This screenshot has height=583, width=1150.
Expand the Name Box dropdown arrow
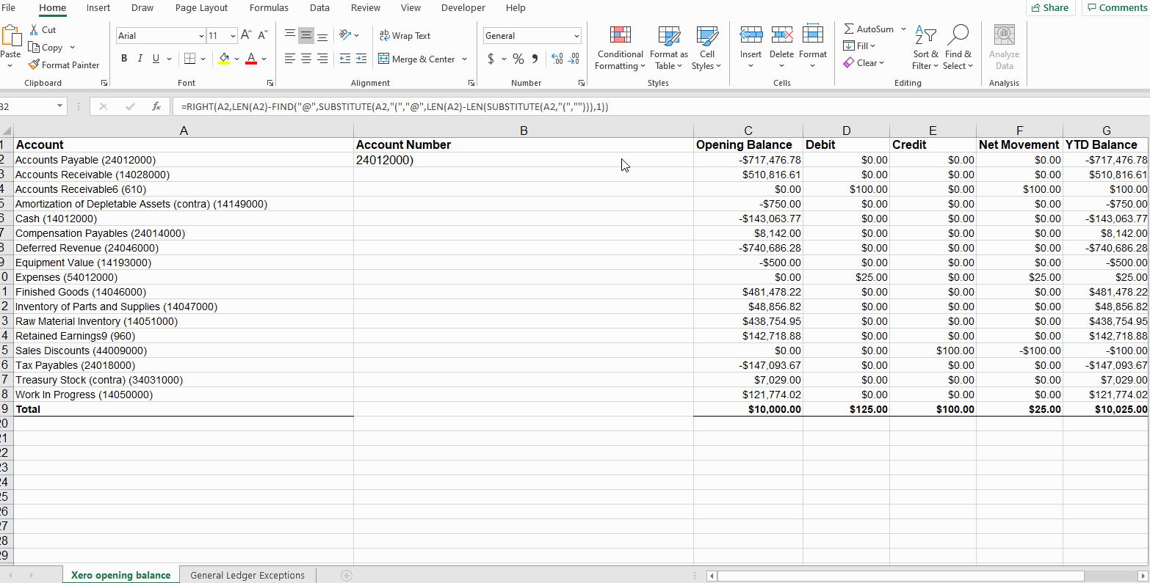(x=60, y=106)
